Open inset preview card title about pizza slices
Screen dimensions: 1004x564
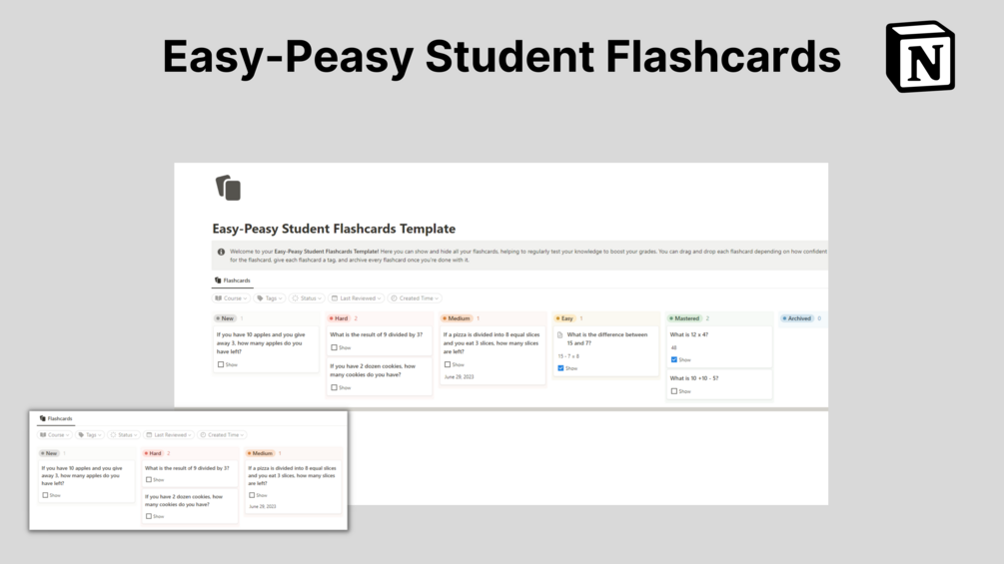[x=292, y=476]
